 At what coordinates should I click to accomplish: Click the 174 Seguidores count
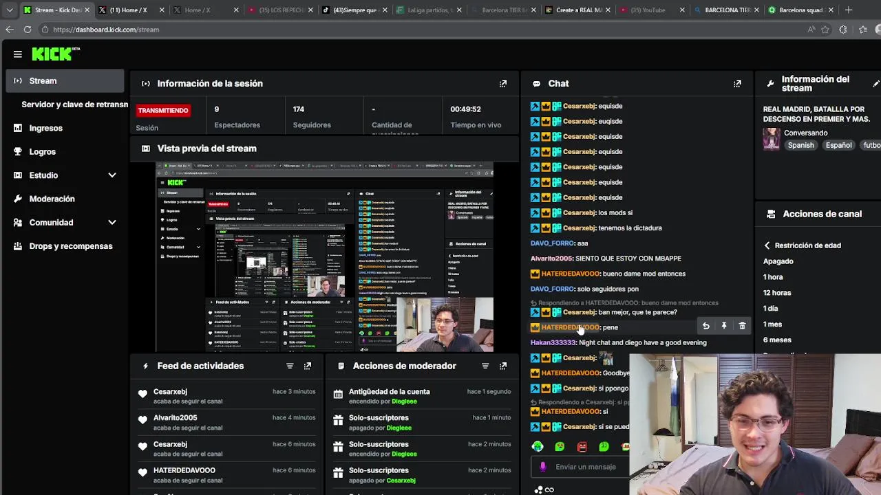point(299,109)
